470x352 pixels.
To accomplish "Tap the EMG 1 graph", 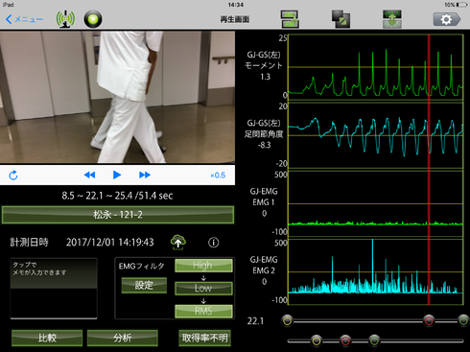I will coord(376,203).
